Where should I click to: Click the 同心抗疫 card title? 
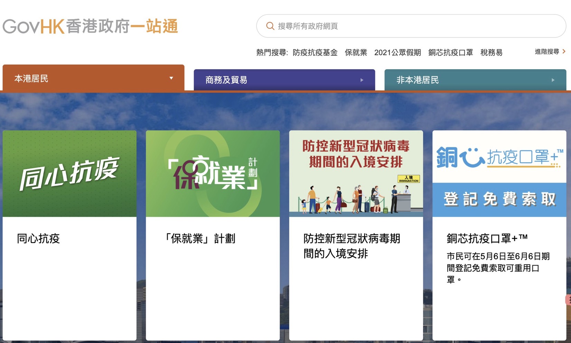pos(38,239)
